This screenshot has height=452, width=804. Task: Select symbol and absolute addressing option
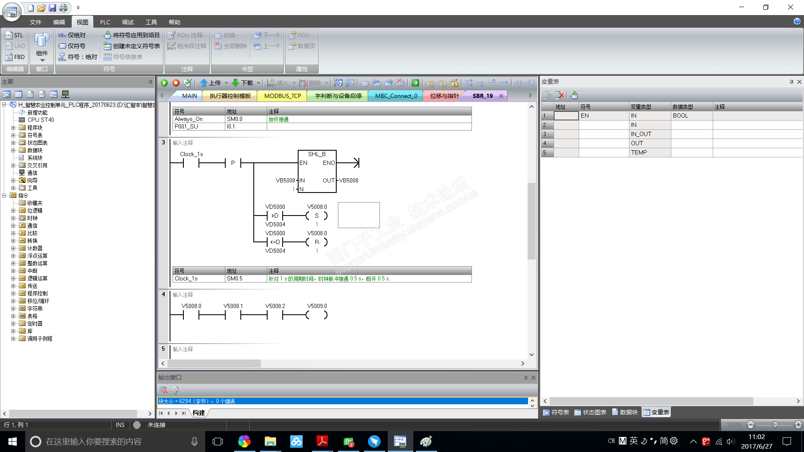pos(78,57)
